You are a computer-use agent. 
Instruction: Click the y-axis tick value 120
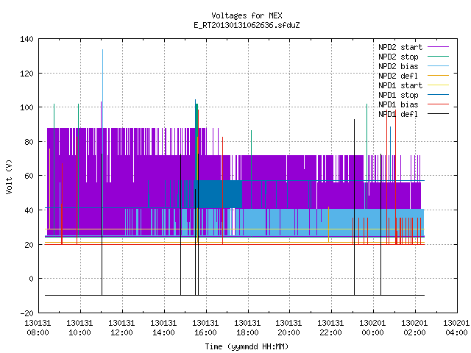coord(26,74)
